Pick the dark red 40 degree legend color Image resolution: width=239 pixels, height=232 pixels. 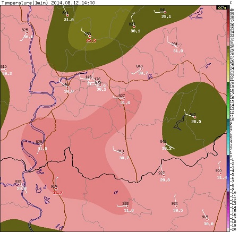pyautogui.click(x=228, y=10)
